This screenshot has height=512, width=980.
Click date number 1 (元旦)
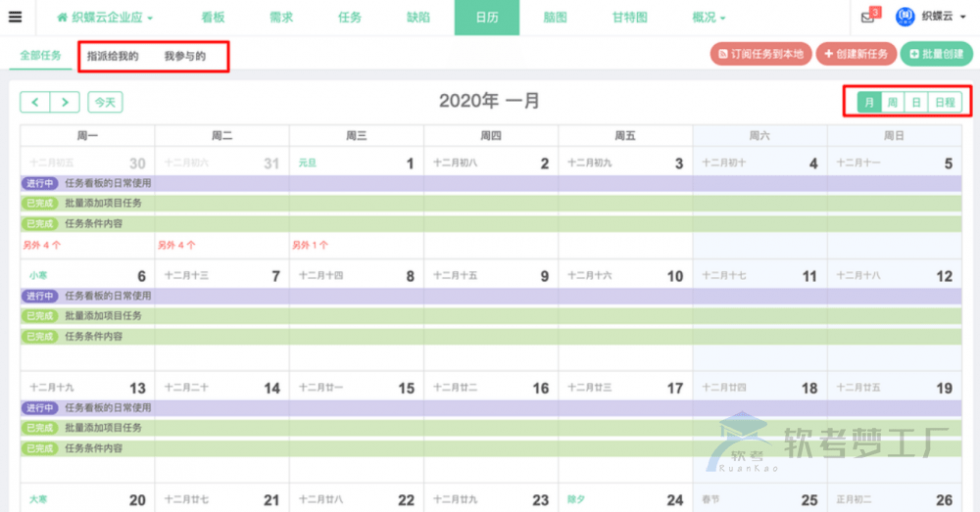click(x=410, y=163)
